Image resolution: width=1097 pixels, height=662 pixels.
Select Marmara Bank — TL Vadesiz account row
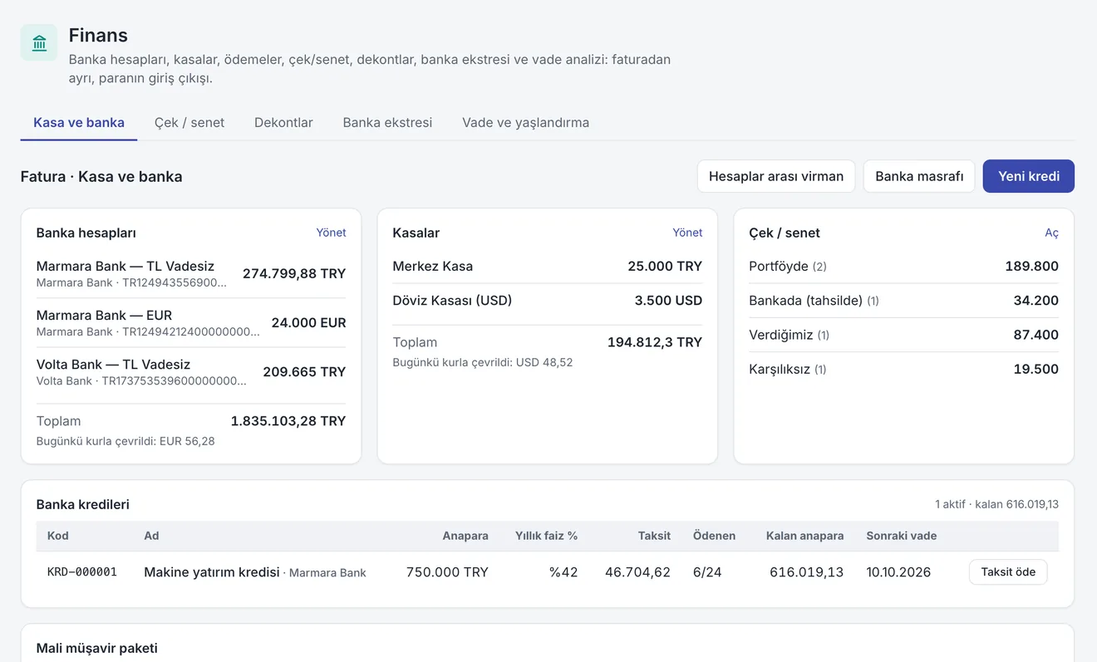tap(191, 273)
